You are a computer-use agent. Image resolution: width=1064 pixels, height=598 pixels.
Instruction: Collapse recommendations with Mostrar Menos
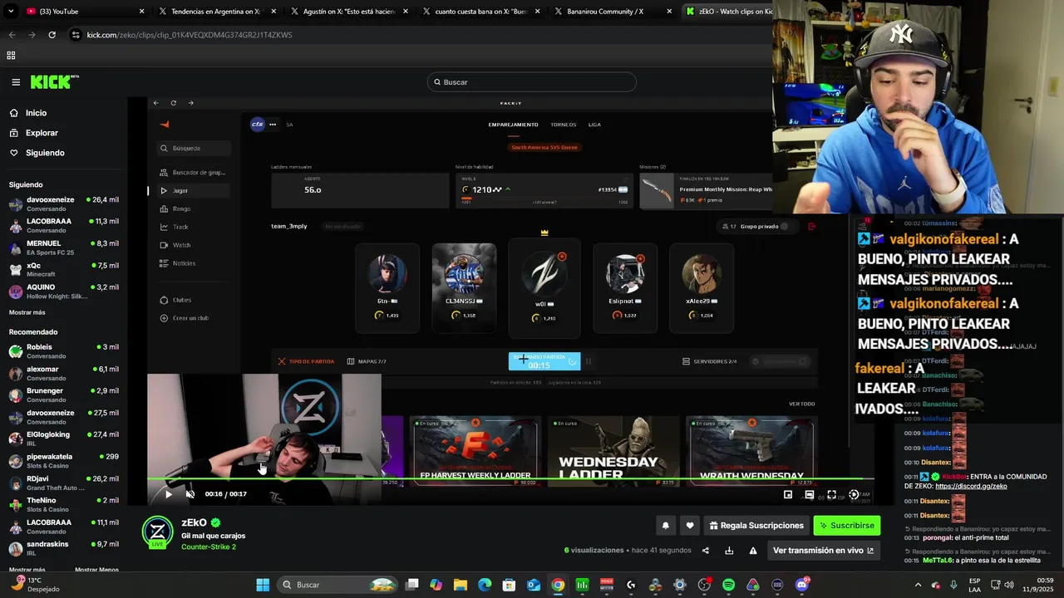pyautogui.click(x=96, y=570)
